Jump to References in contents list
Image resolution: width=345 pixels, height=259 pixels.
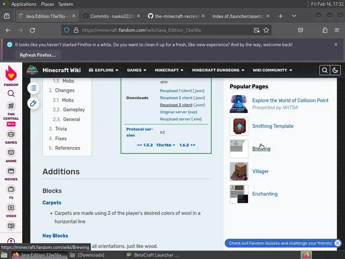click(x=64, y=148)
